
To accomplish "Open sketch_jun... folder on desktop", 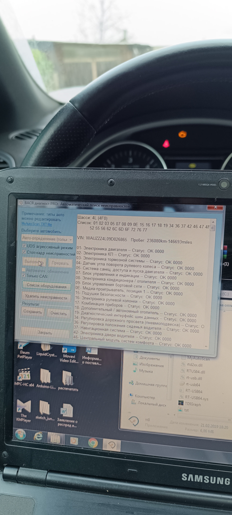I will point(45,411).
